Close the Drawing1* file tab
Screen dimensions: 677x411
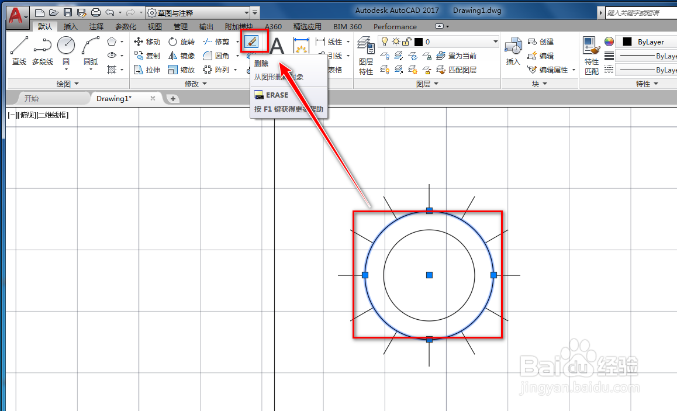click(x=153, y=98)
